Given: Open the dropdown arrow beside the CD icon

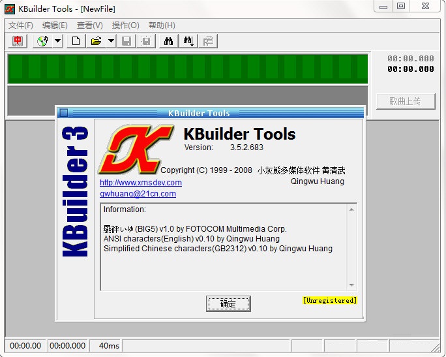Looking at the screenshot, I should (x=58, y=41).
